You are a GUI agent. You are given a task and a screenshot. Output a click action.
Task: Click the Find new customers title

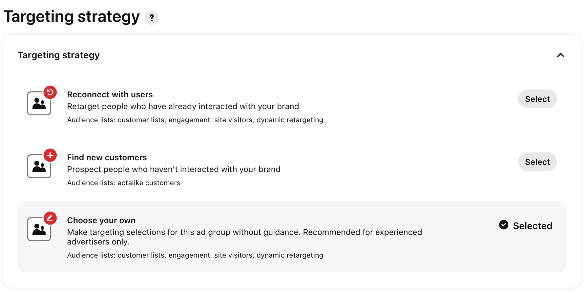[x=107, y=157]
